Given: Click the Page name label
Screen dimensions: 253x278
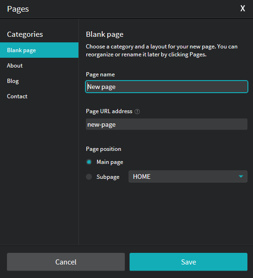Looking at the screenshot, I should coord(100,75).
